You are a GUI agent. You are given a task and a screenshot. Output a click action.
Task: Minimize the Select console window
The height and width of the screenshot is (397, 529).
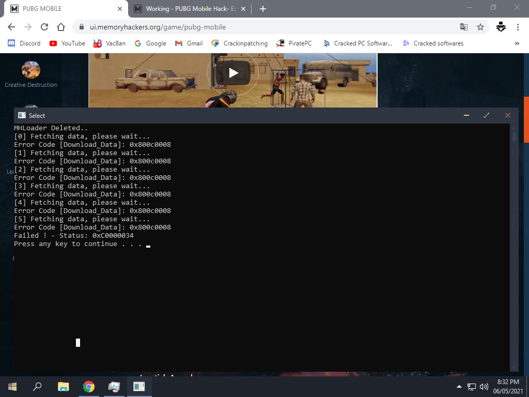[x=466, y=115]
